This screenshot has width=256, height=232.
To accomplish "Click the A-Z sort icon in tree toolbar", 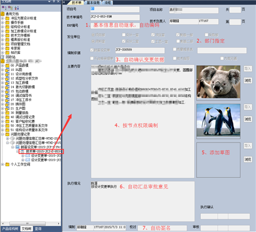I will 16,8.
